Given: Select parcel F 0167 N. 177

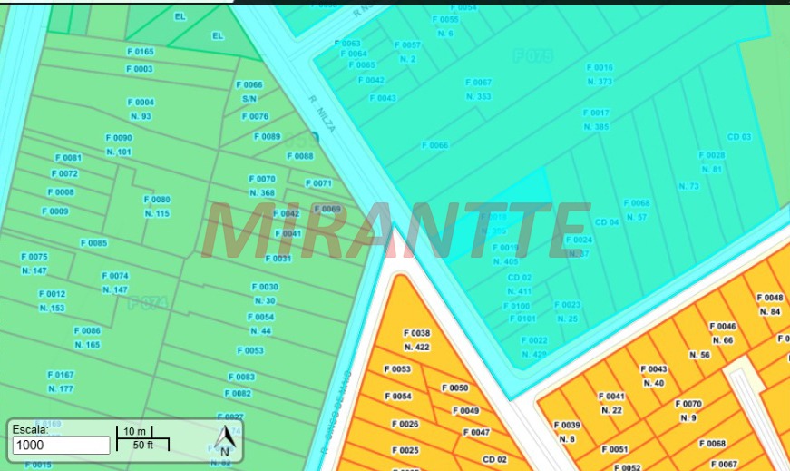Looking at the screenshot, I should 60,381.
